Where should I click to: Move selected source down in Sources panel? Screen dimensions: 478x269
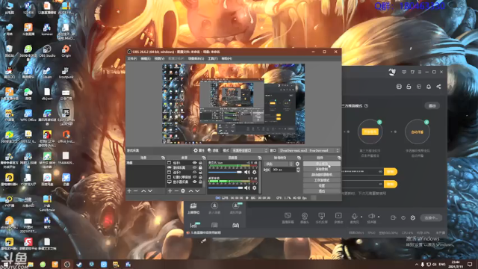pyautogui.click(x=197, y=191)
